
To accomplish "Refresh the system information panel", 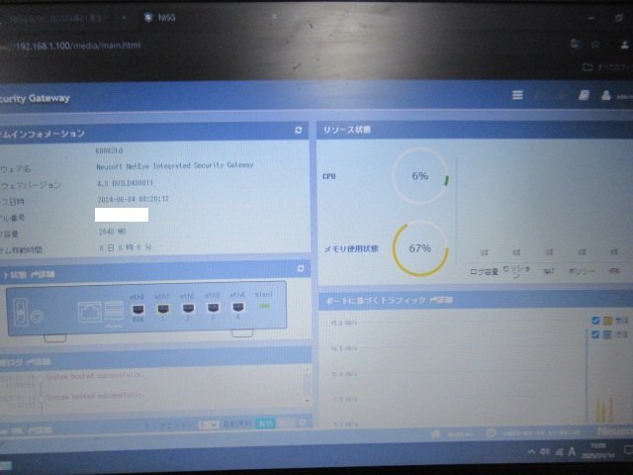I will pyautogui.click(x=299, y=130).
